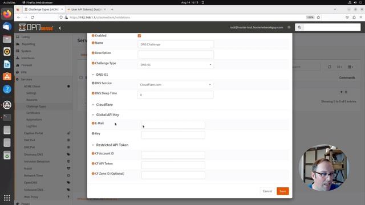This screenshot has width=365, height=205.
Task: Open Captive Portal in the sidebar
Action: pyautogui.click(x=34, y=133)
